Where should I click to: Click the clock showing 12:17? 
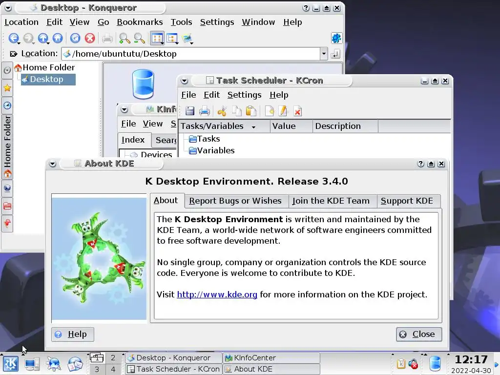471,360
